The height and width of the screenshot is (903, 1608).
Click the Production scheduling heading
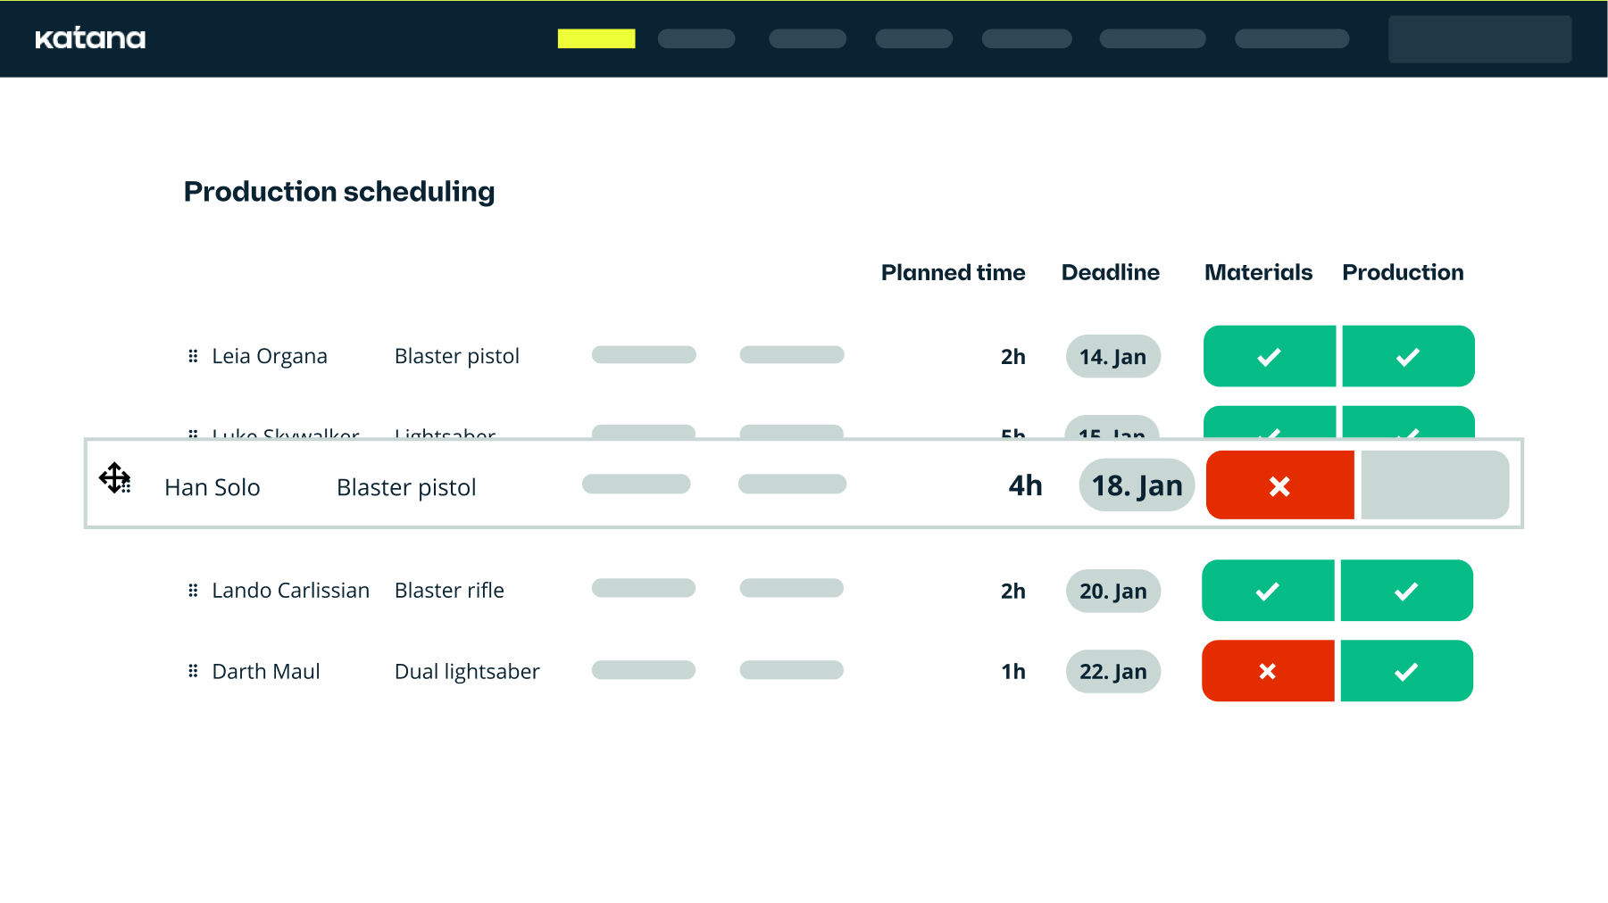tap(339, 191)
